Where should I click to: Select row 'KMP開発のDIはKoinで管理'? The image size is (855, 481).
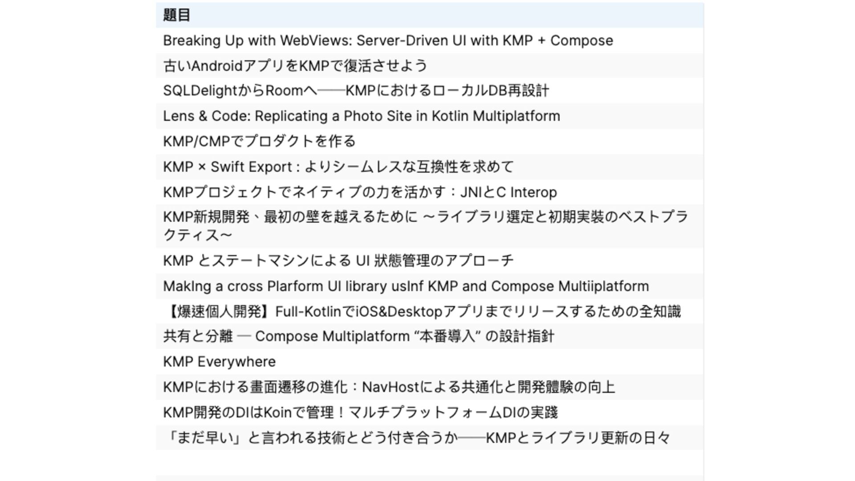click(430, 412)
